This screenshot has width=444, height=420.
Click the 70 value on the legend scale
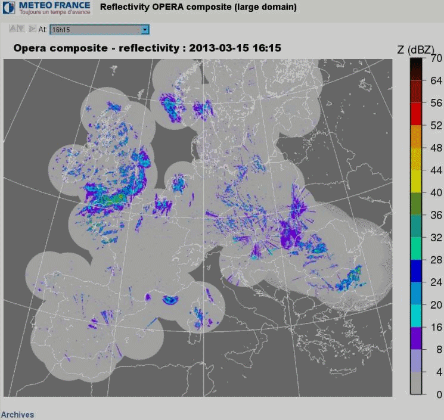coord(436,58)
